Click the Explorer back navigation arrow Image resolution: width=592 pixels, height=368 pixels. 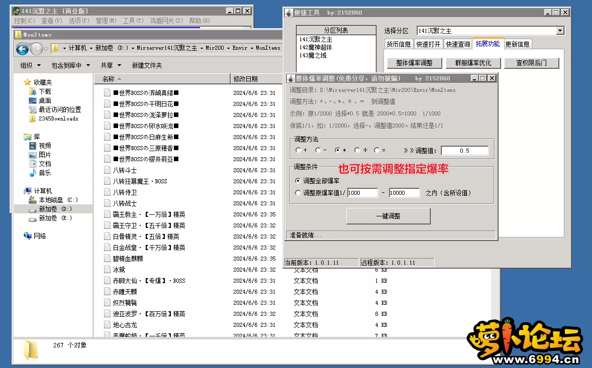tap(22, 49)
